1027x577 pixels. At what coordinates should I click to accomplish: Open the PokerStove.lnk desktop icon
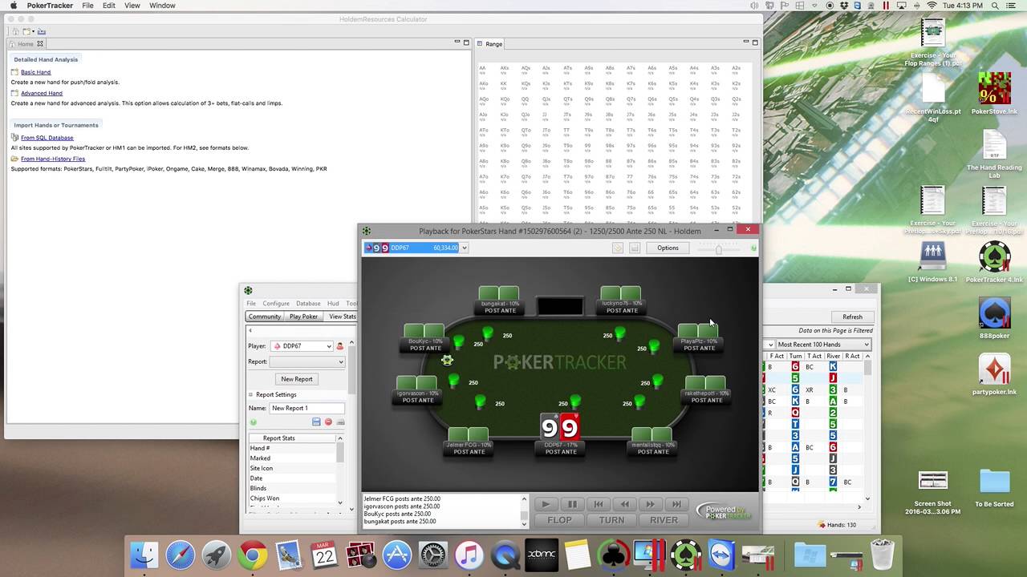994,93
